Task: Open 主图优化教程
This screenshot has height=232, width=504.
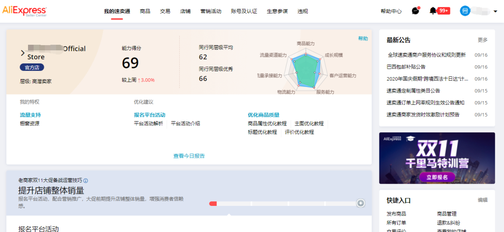Action: (x=309, y=123)
